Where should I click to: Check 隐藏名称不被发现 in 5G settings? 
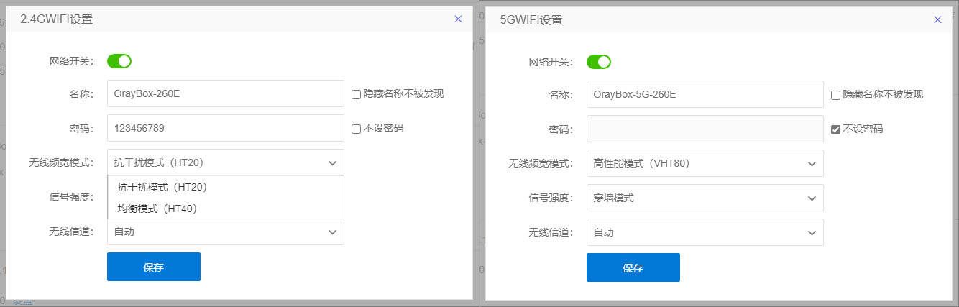[x=835, y=95]
